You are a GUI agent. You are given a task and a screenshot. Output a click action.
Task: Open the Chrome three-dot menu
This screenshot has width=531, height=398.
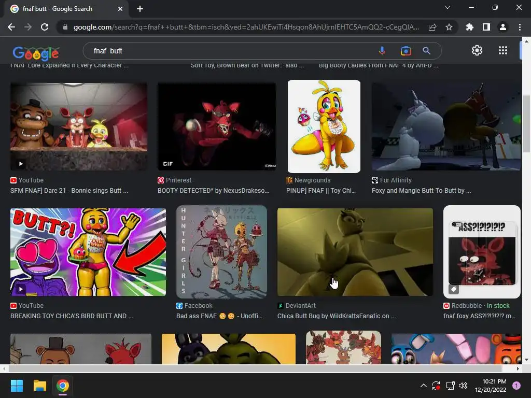point(520,27)
